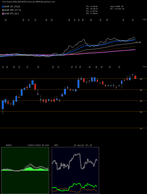Screen dimensions: 147x194
Task: Click the MACD panel heading
Action: coord(9,145)
